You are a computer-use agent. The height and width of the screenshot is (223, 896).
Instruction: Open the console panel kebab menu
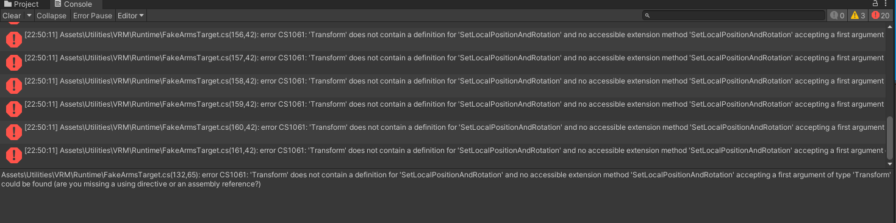pos(886,4)
